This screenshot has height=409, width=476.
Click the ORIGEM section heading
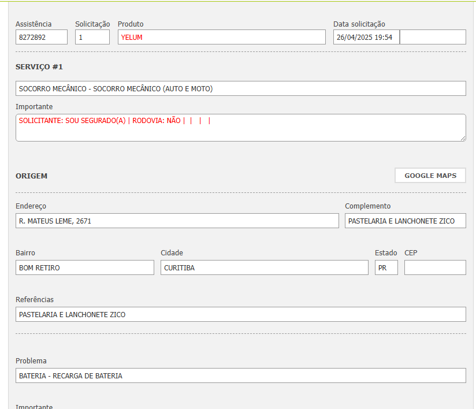(x=31, y=176)
